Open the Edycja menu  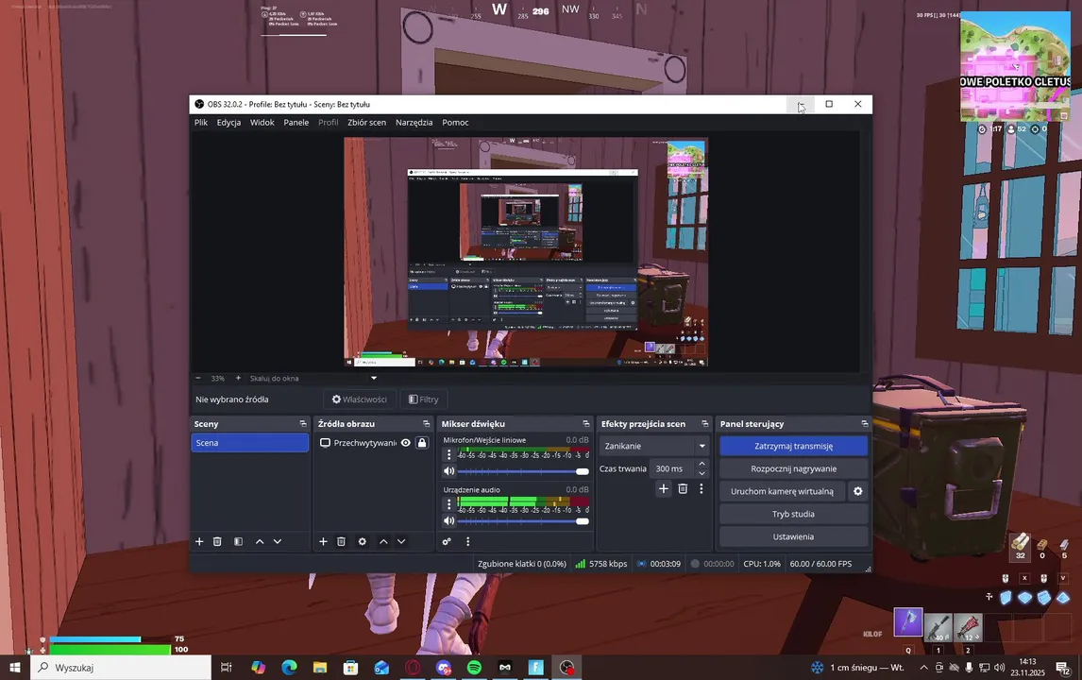click(228, 122)
